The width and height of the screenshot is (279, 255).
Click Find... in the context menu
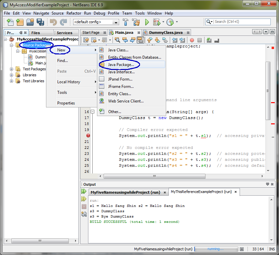click(72, 61)
